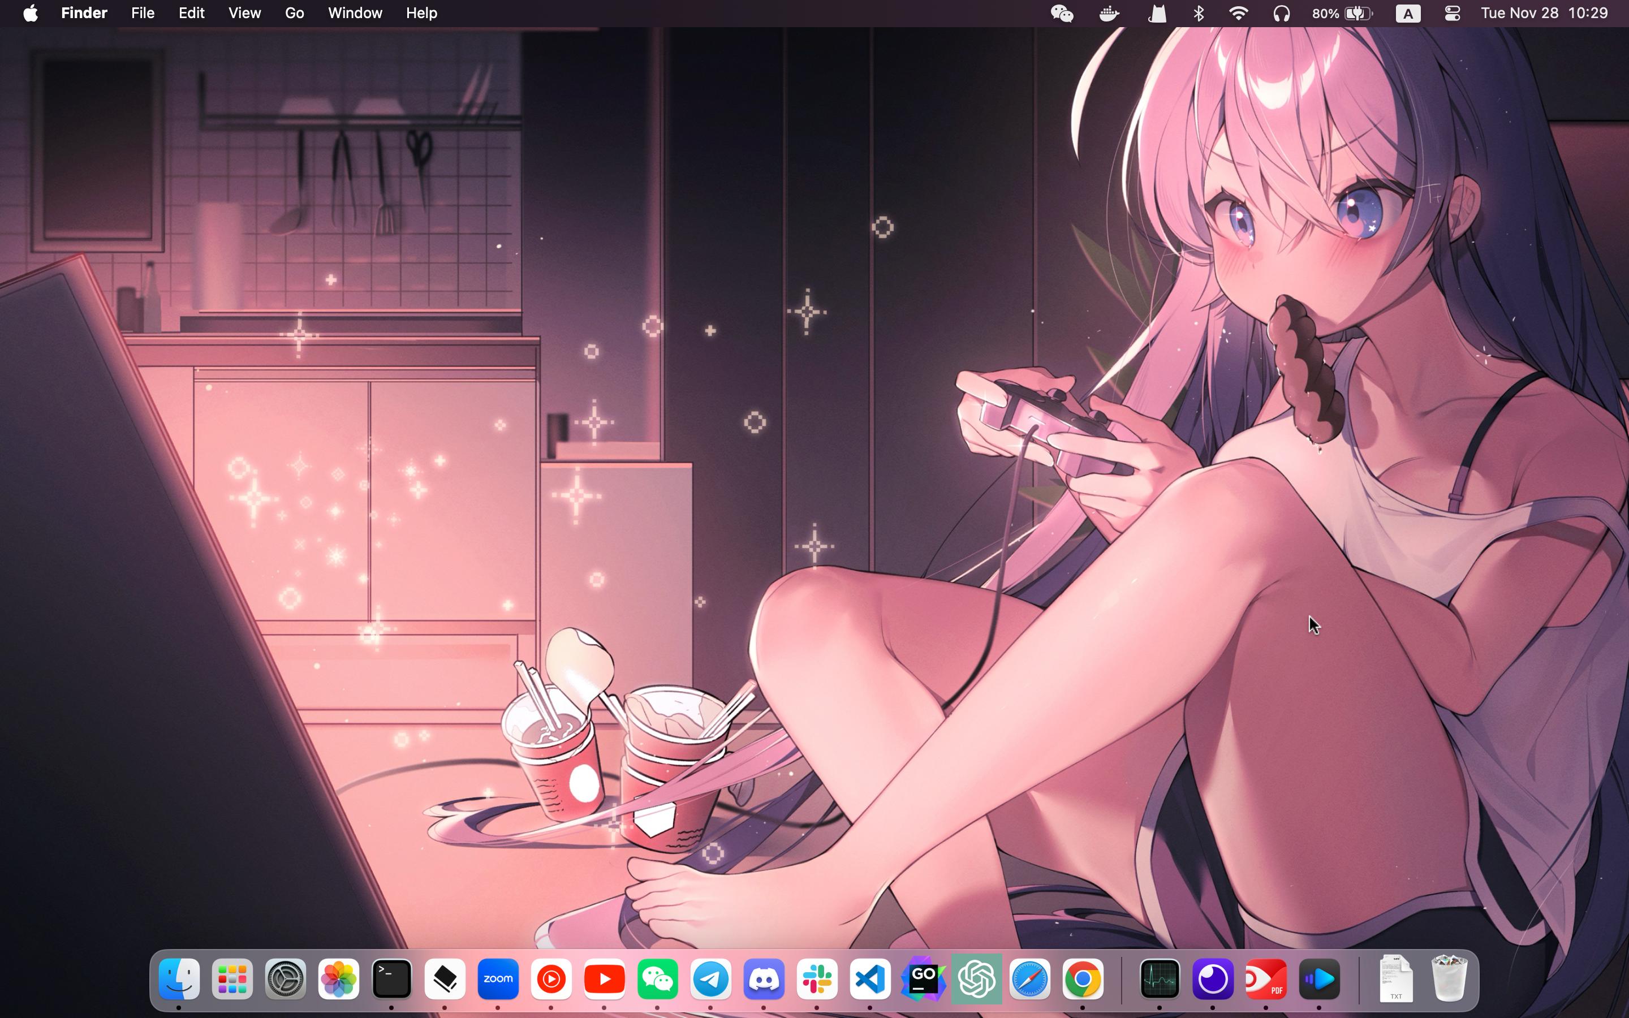Click the Bluetooth status icon

tap(1198, 14)
